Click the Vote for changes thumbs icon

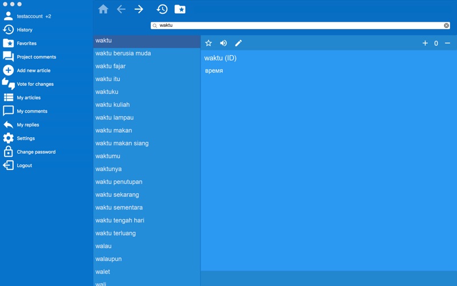tap(8, 84)
